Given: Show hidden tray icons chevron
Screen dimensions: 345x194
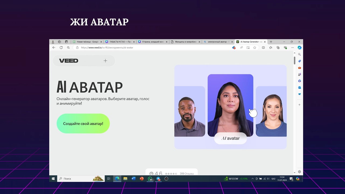Looking at the screenshot, I should (253, 179).
